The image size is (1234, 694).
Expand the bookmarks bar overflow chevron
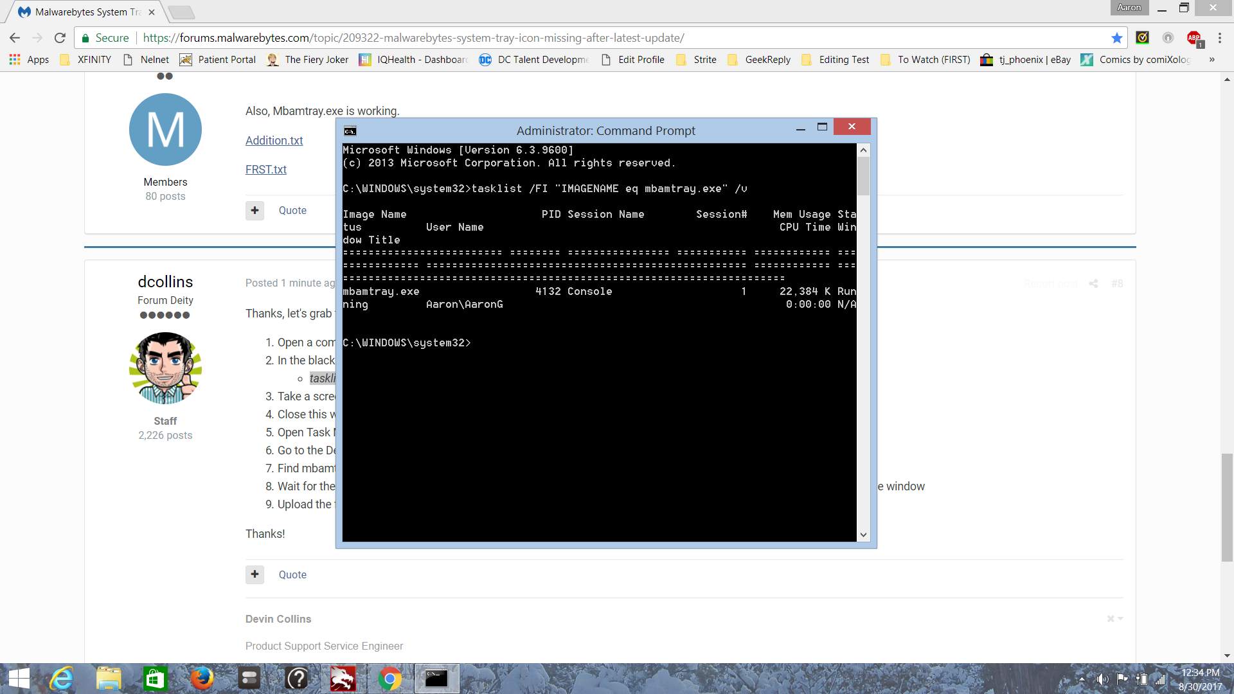point(1211,60)
